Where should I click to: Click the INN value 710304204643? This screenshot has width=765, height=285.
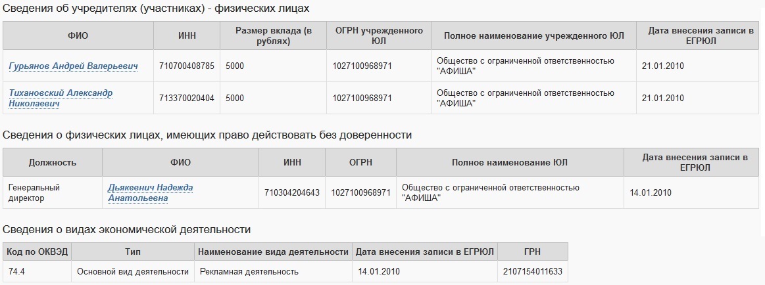point(292,192)
